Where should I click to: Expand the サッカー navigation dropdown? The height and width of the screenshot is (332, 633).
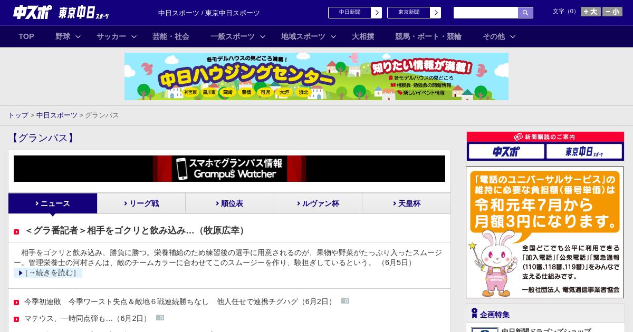[x=117, y=36]
